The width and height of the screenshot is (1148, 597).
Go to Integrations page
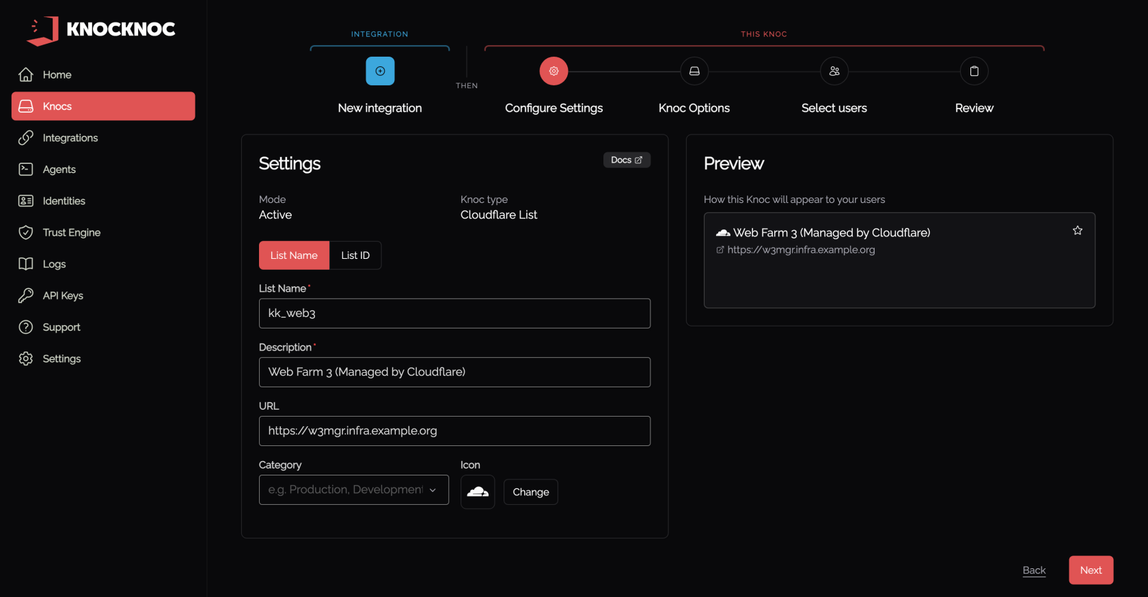(x=103, y=137)
